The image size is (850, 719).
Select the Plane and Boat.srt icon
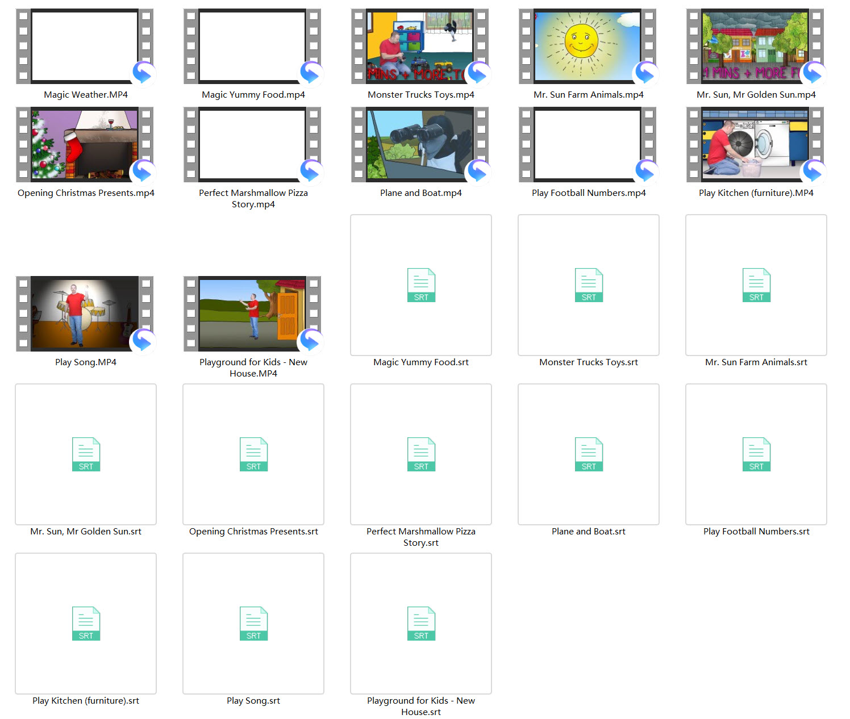point(589,454)
